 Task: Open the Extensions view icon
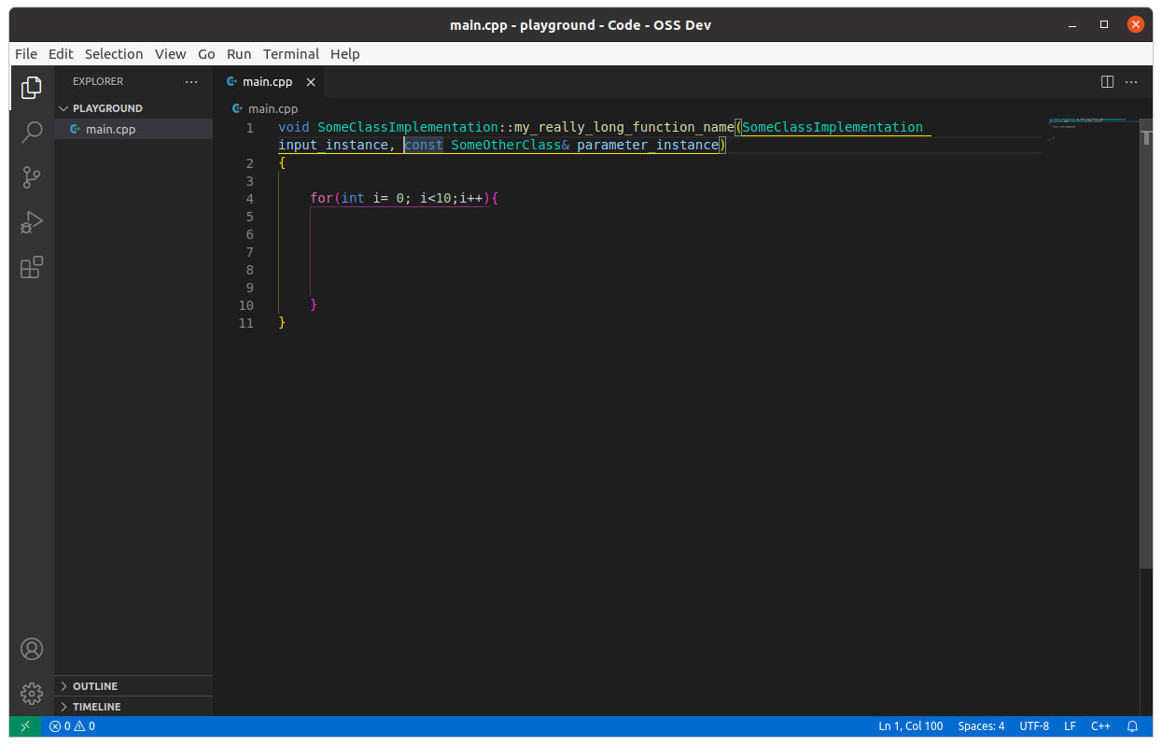31,267
